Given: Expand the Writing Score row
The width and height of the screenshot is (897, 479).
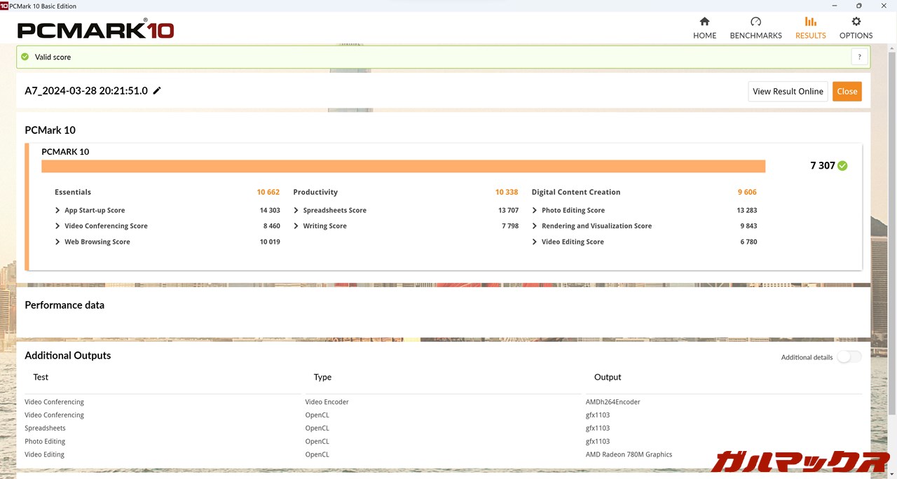Looking at the screenshot, I should (296, 226).
